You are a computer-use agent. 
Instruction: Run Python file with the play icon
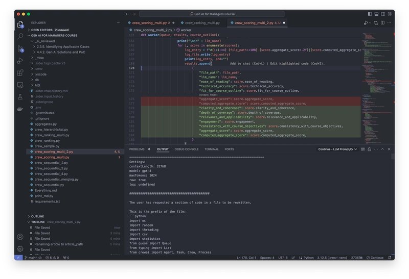[366, 23]
